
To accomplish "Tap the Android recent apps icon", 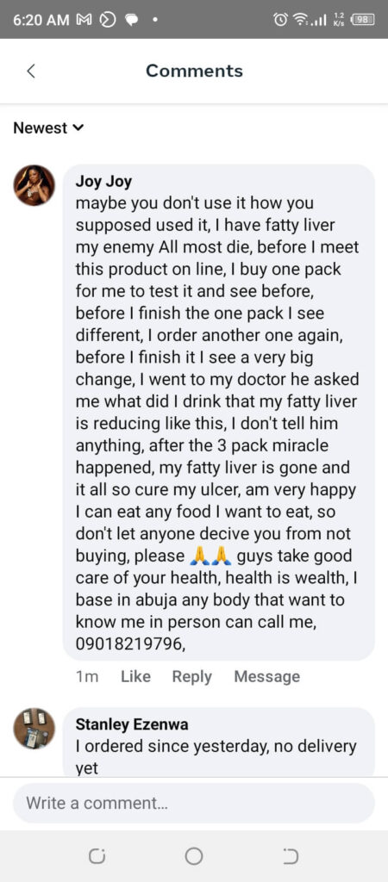I will 97,856.
